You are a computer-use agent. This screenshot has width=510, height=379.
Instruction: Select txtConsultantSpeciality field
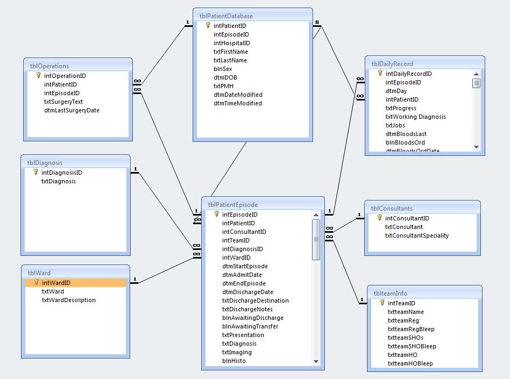[417, 235]
